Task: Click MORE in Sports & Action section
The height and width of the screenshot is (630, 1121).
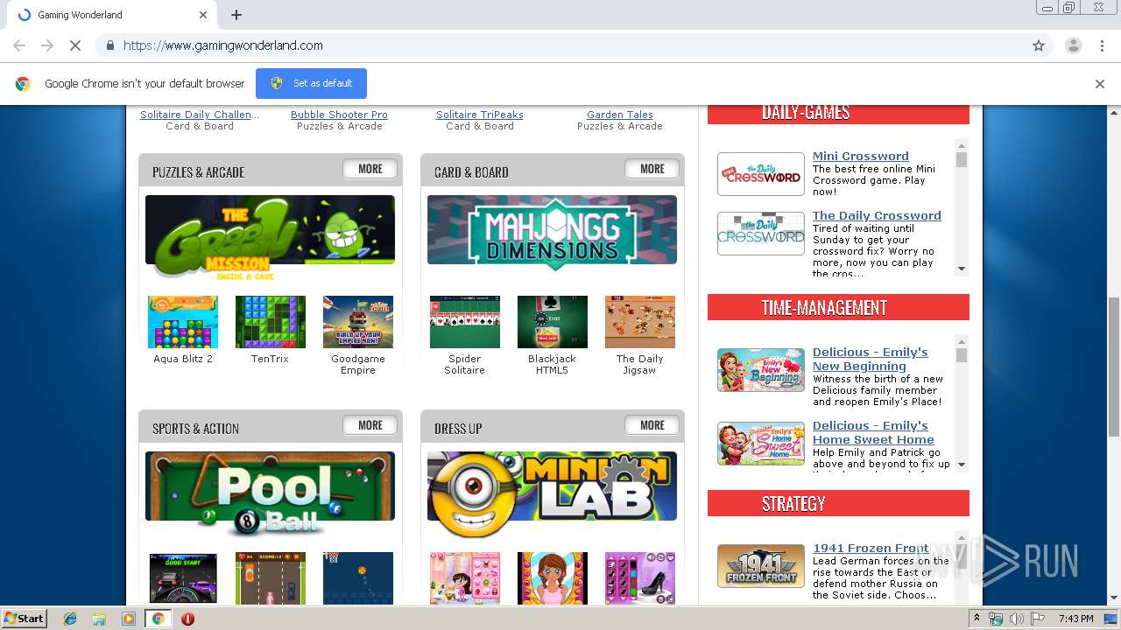Action: click(x=370, y=425)
